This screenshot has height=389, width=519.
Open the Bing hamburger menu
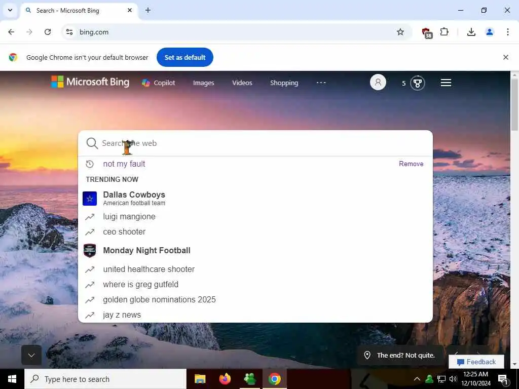446,83
